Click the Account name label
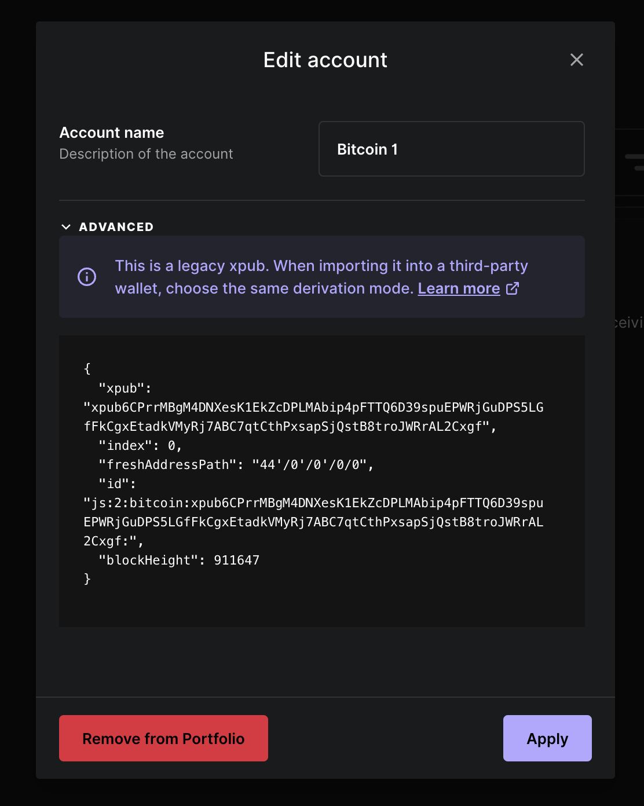The width and height of the screenshot is (644, 806). (x=111, y=132)
